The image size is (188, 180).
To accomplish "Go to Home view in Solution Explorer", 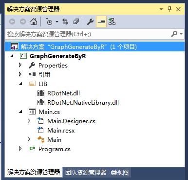I will pyautogui.click(x=34, y=22).
